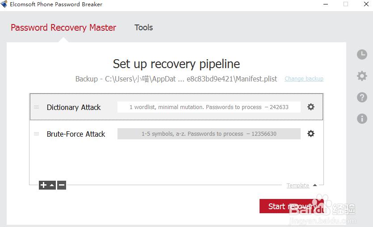
Task: Open the Dictionary Attack wordlist summary field
Action: click(x=209, y=107)
